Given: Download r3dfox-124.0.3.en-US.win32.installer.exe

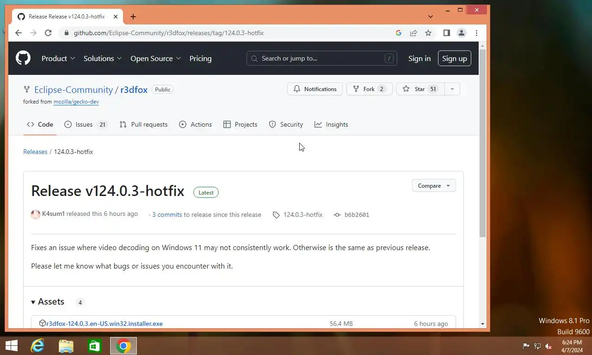Looking at the screenshot, I should click(x=105, y=324).
